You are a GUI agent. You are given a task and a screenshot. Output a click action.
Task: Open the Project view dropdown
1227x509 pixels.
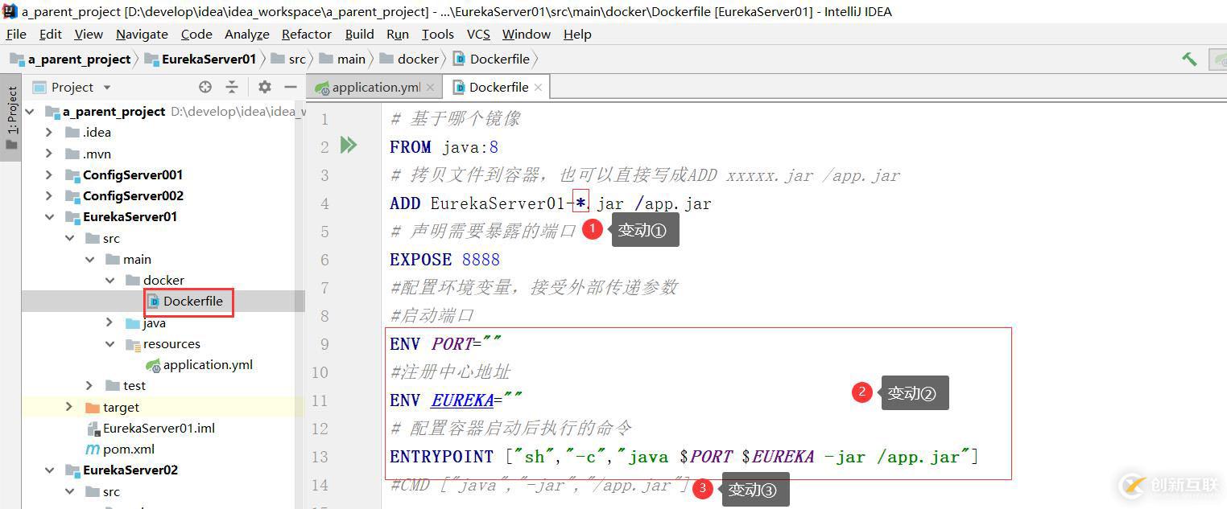click(x=107, y=87)
